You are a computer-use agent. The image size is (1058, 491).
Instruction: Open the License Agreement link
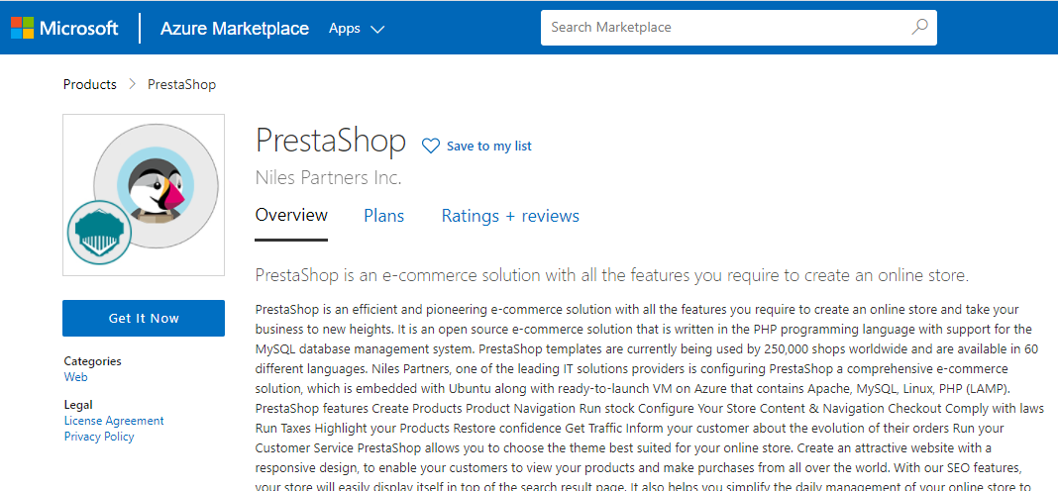pos(114,421)
